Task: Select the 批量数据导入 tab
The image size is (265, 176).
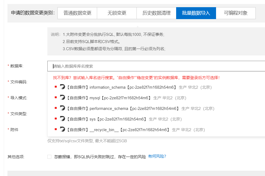Action: pyautogui.click(x=196, y=13)
